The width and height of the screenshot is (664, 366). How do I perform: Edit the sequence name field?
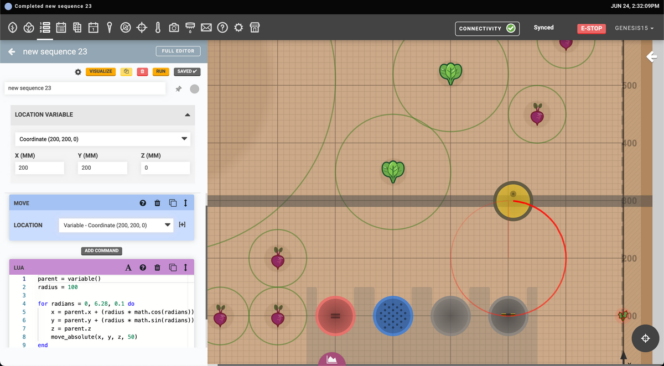coord(85,88)
